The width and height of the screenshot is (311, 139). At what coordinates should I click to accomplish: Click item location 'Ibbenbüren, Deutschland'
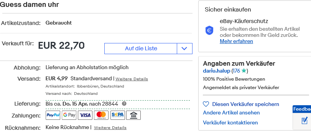[100, 86]
